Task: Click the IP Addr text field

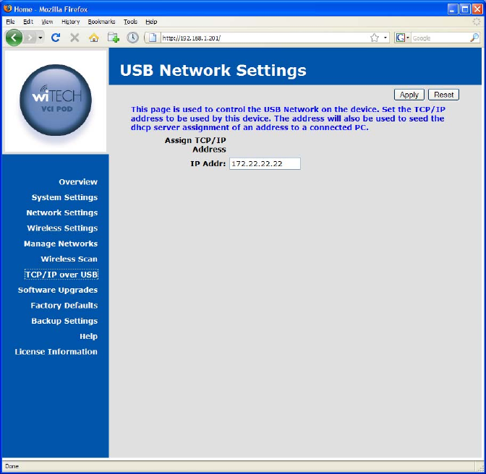Action: coord(265,164)
